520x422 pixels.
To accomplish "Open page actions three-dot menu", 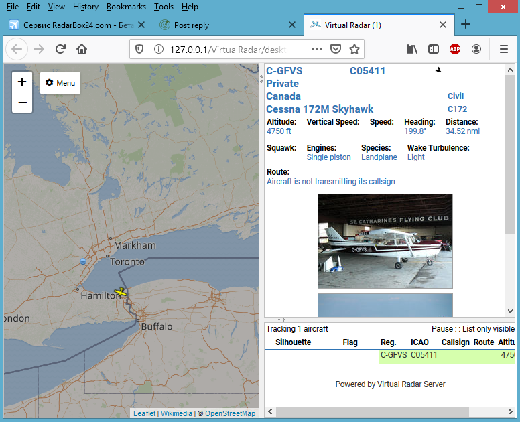I will tap(317, 49).
